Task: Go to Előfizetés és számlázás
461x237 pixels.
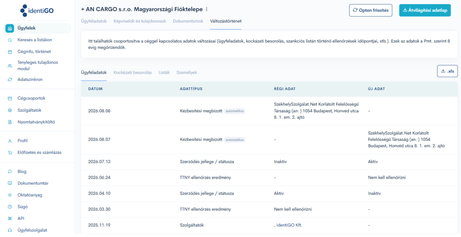Action: point(40,153)
